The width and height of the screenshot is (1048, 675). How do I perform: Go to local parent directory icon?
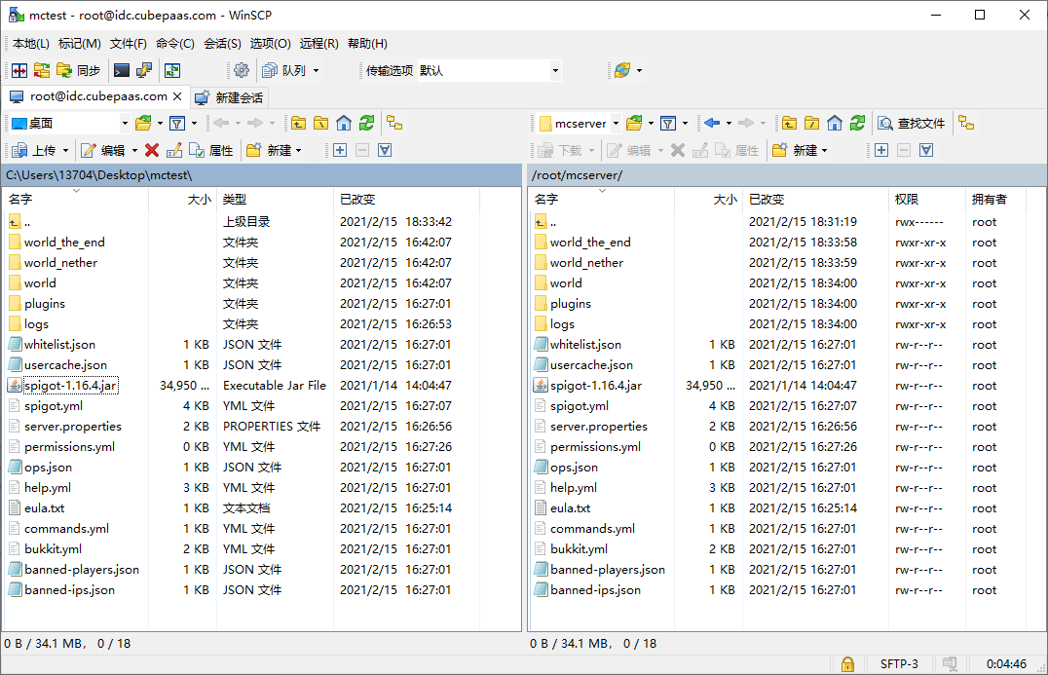[x=298, y=123]
